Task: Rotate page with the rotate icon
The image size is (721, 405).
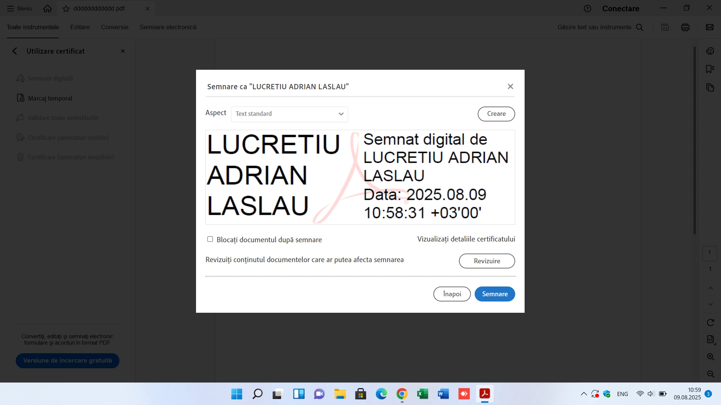Action: tap(710, 322)
